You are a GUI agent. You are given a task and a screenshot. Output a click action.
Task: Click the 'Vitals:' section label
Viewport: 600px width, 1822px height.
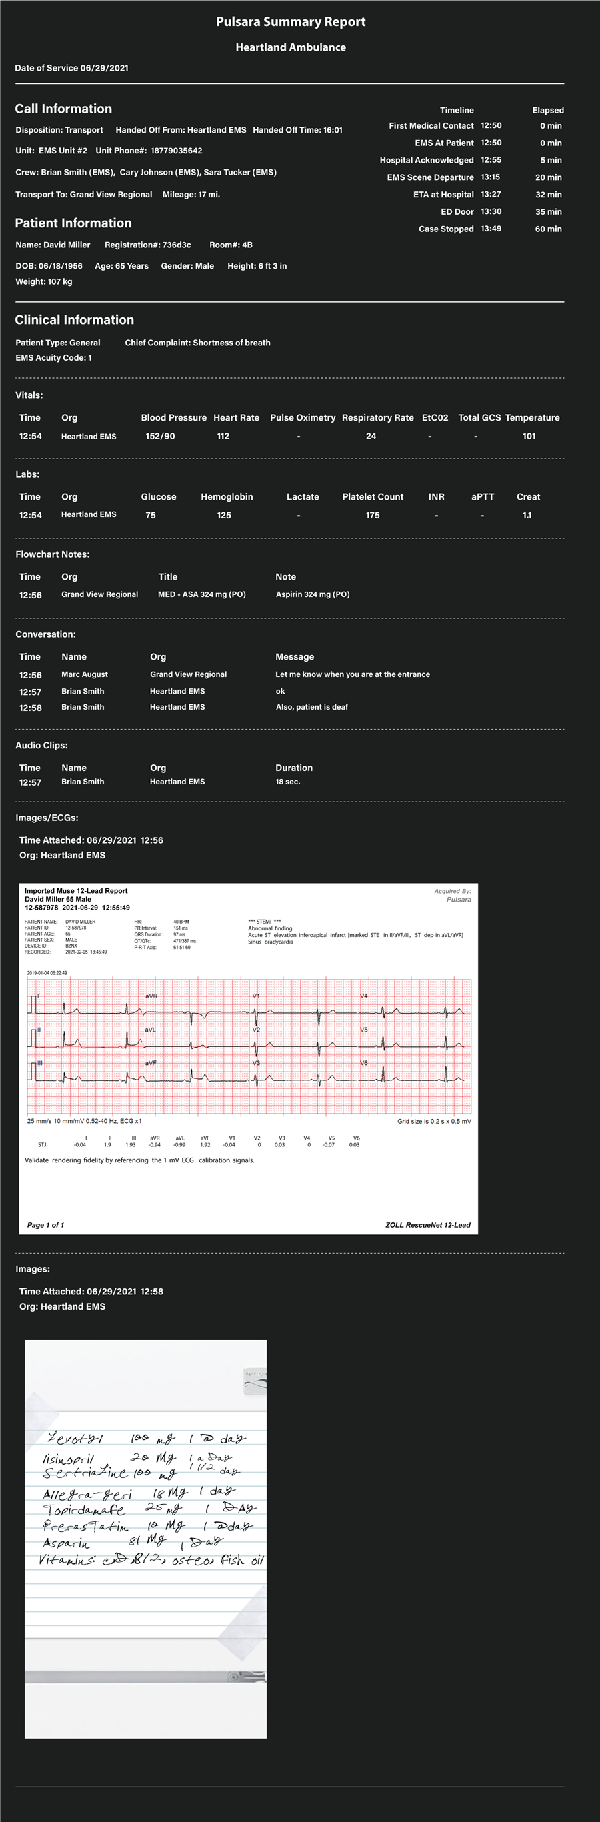click(30, 395)
